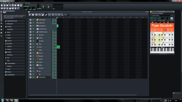Show the Piano Roll via toolbar icon

[x=7, y=8]
